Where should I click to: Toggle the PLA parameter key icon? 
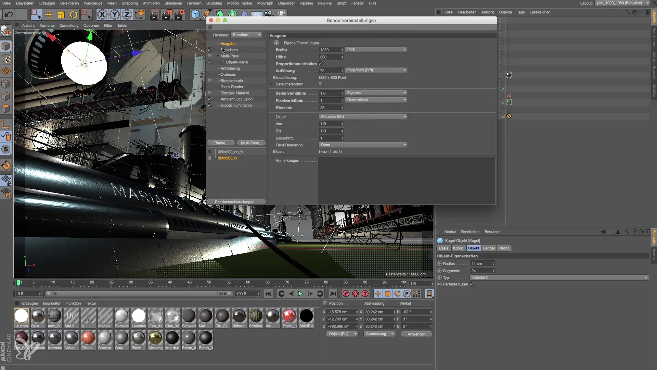[x=416, y=294]
